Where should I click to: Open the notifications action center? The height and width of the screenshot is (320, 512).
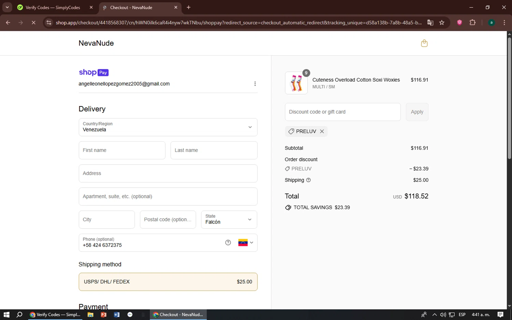point(500,315)
